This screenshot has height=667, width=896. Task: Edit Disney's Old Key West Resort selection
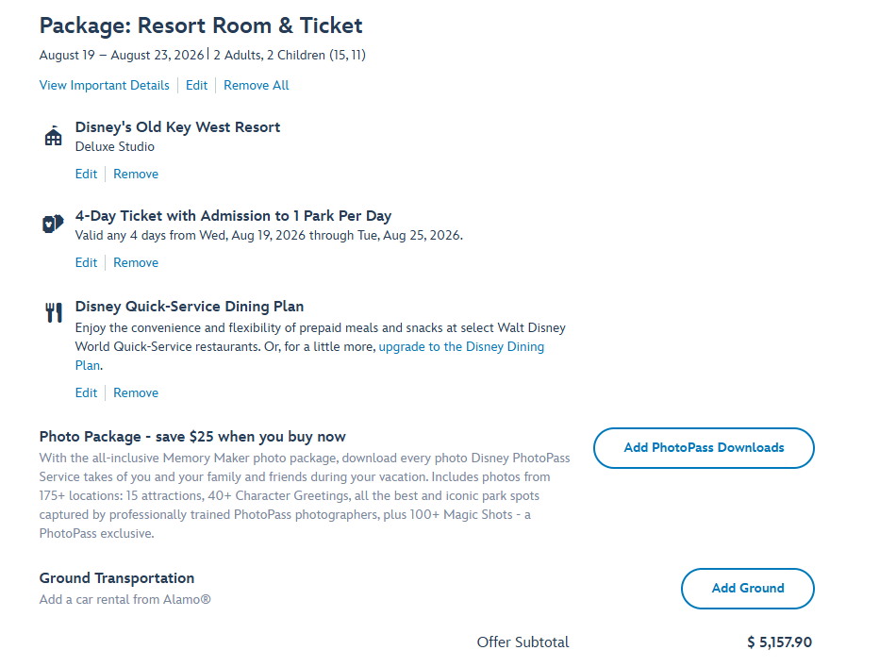[86, 174]
